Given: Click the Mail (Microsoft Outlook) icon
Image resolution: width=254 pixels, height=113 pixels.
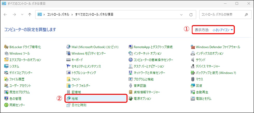Looking at the screenshot, I should point(68,47).
